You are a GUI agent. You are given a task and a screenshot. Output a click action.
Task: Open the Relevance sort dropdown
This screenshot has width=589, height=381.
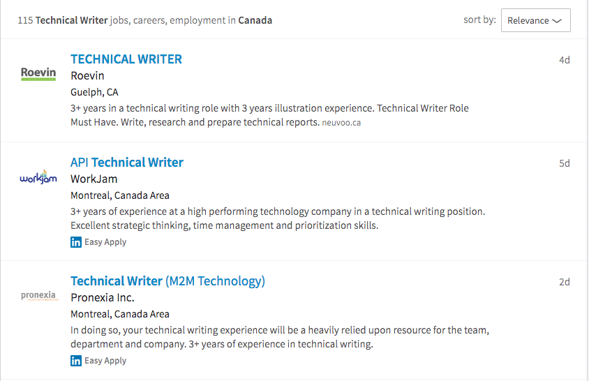pos(536,20)
